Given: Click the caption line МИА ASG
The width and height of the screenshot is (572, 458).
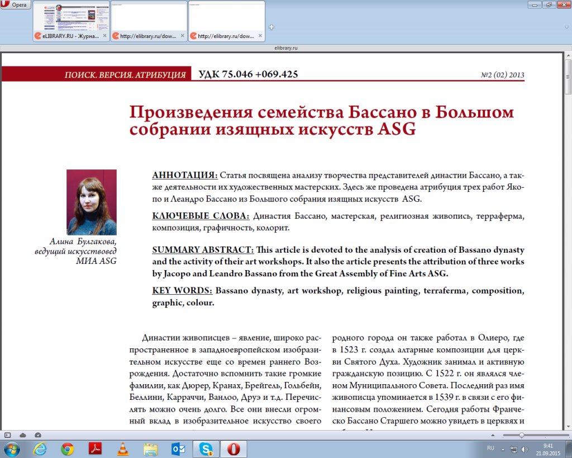Looking at the screenshot, I should click(96, 261).
